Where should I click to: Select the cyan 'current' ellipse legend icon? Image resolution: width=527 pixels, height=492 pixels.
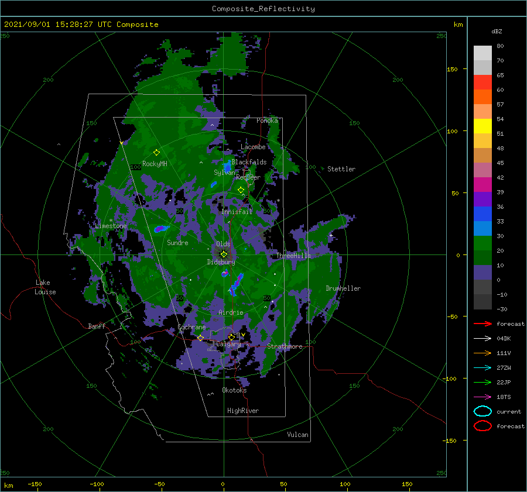coord(482,411)
